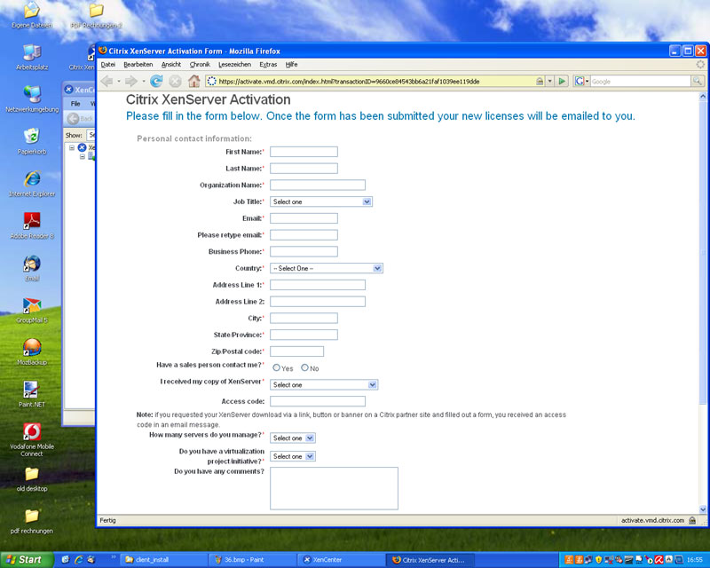
Task: Open the Paint.NET desktop shortcut
Action: pyautogui.click(x=32, y=394)
